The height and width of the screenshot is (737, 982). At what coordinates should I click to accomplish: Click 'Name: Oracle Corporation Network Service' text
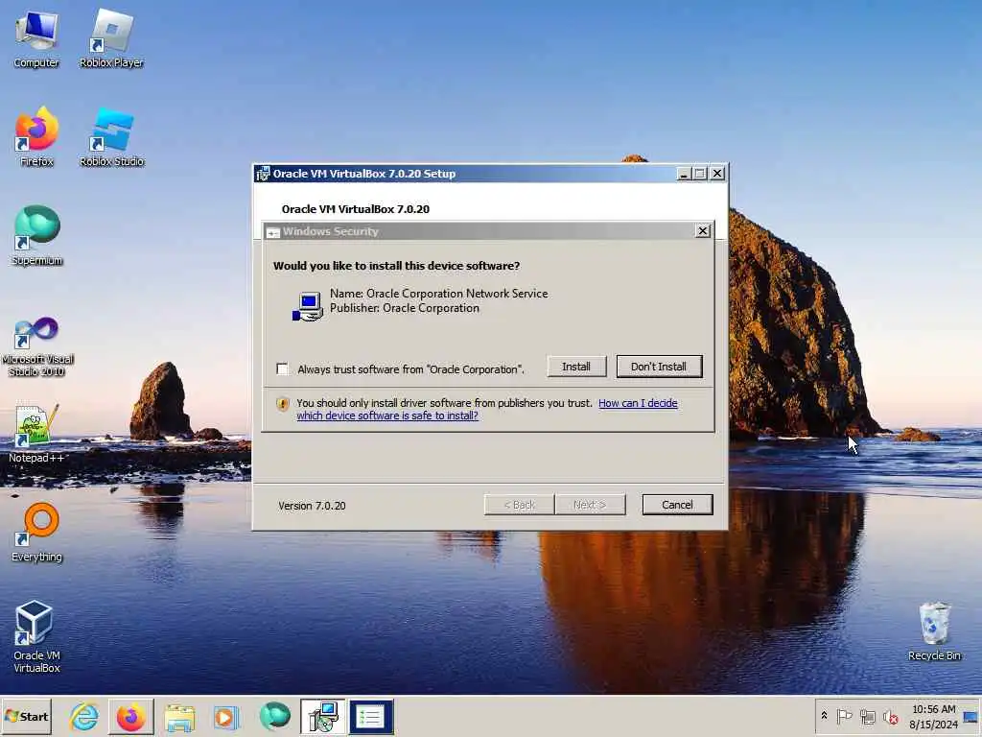tap(439, 294)
